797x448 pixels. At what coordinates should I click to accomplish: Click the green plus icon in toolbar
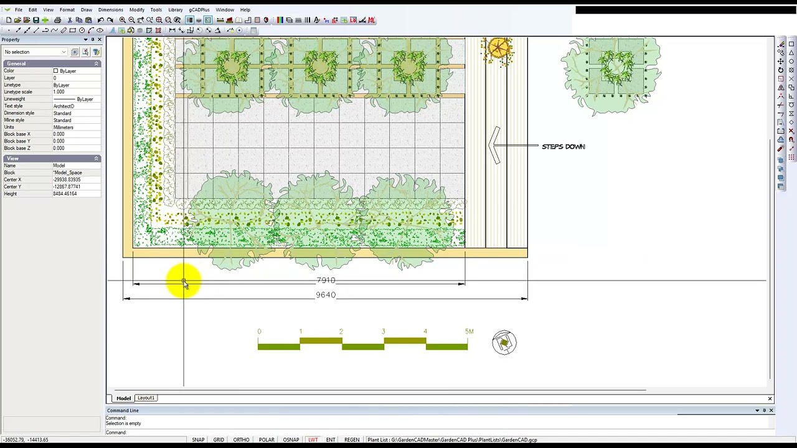point(45,20)
